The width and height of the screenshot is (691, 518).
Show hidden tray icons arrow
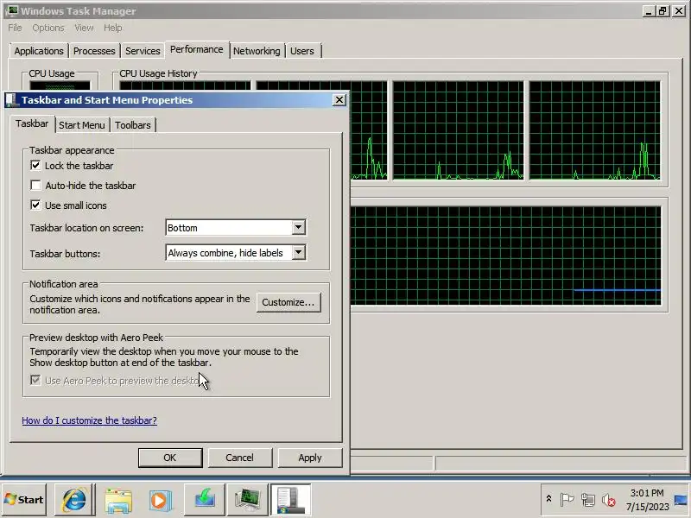click(548, 499)
